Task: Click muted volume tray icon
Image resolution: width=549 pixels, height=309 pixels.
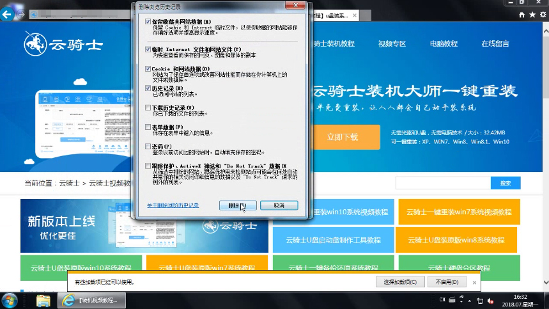Action: click(491, 301)
